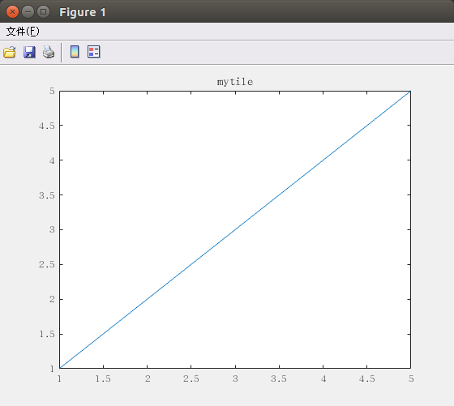Image resolution: width=454 pixels, height=406 pixels.
Task: Click the y-axis label 3.5
Action: (47, 195)
